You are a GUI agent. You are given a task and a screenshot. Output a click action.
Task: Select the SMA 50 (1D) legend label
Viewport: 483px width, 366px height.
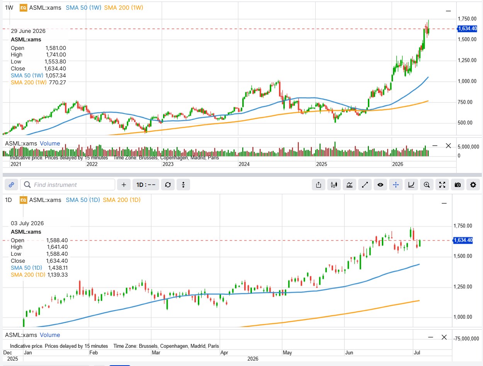point(83,200)
